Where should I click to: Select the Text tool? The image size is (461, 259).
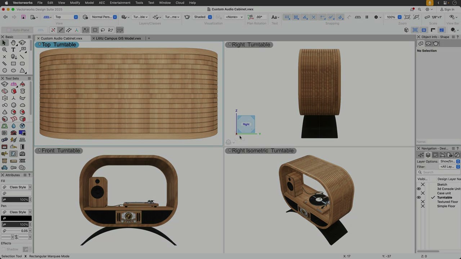click(13, 50)
